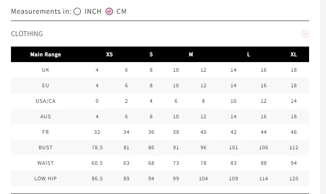Click the EU row label
326x194 pixels.
coord(45,85)
